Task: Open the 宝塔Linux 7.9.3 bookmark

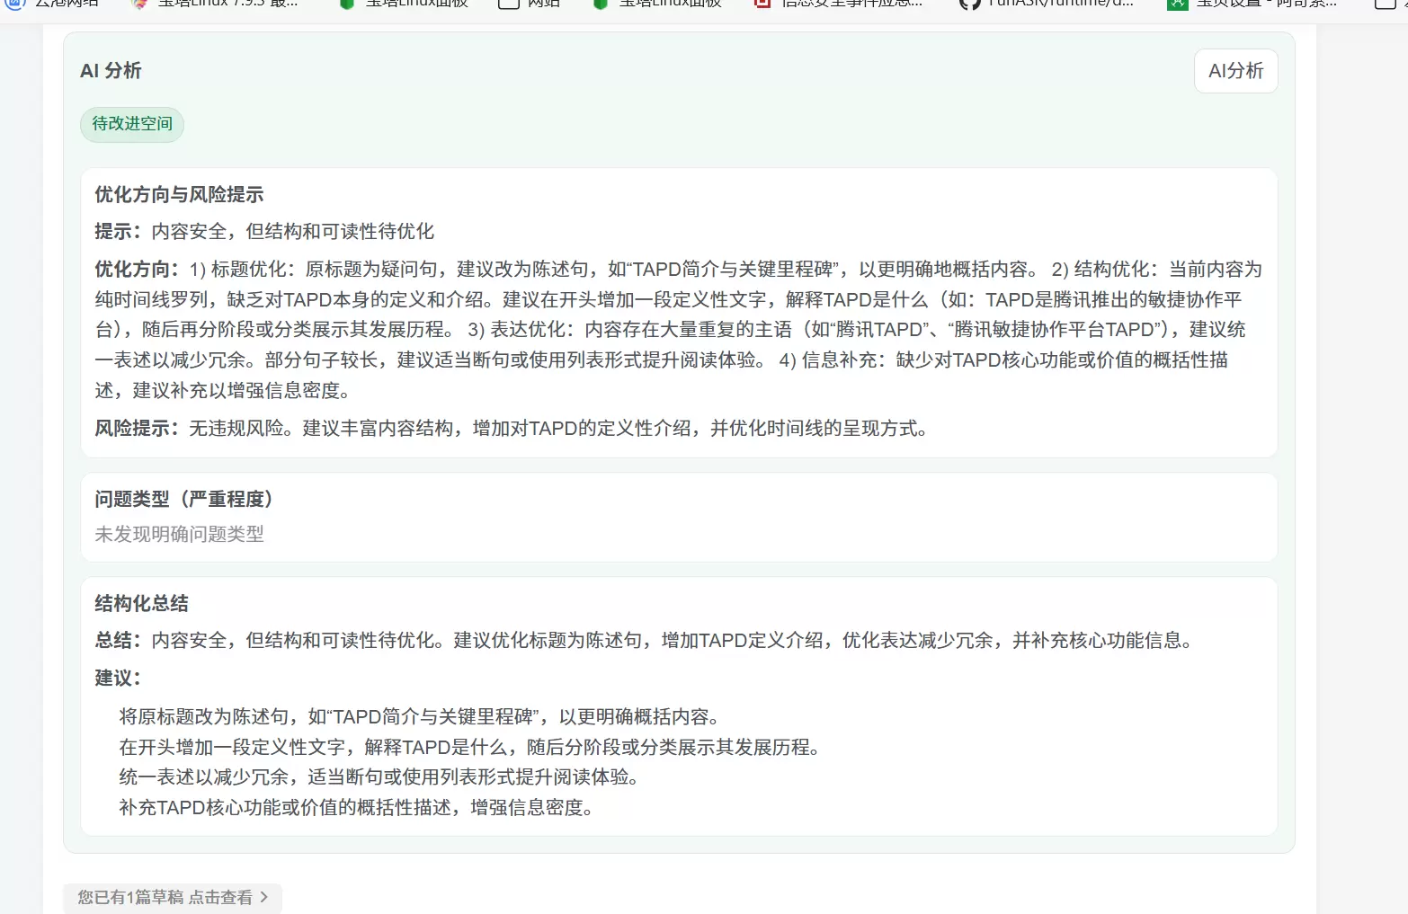Action: click(214, 4)
